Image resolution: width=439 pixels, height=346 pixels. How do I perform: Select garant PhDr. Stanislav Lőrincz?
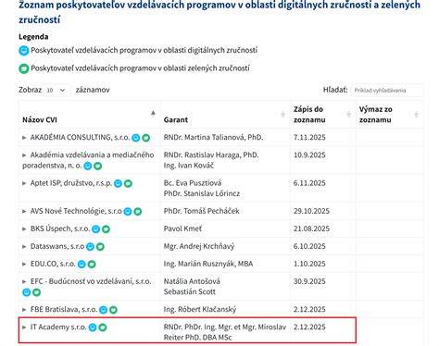click(202, 193)
